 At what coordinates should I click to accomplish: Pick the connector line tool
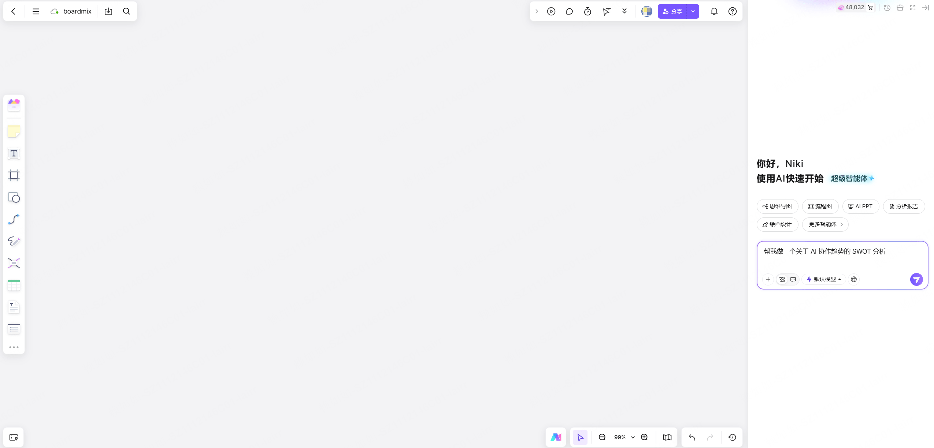coord(14,219)
